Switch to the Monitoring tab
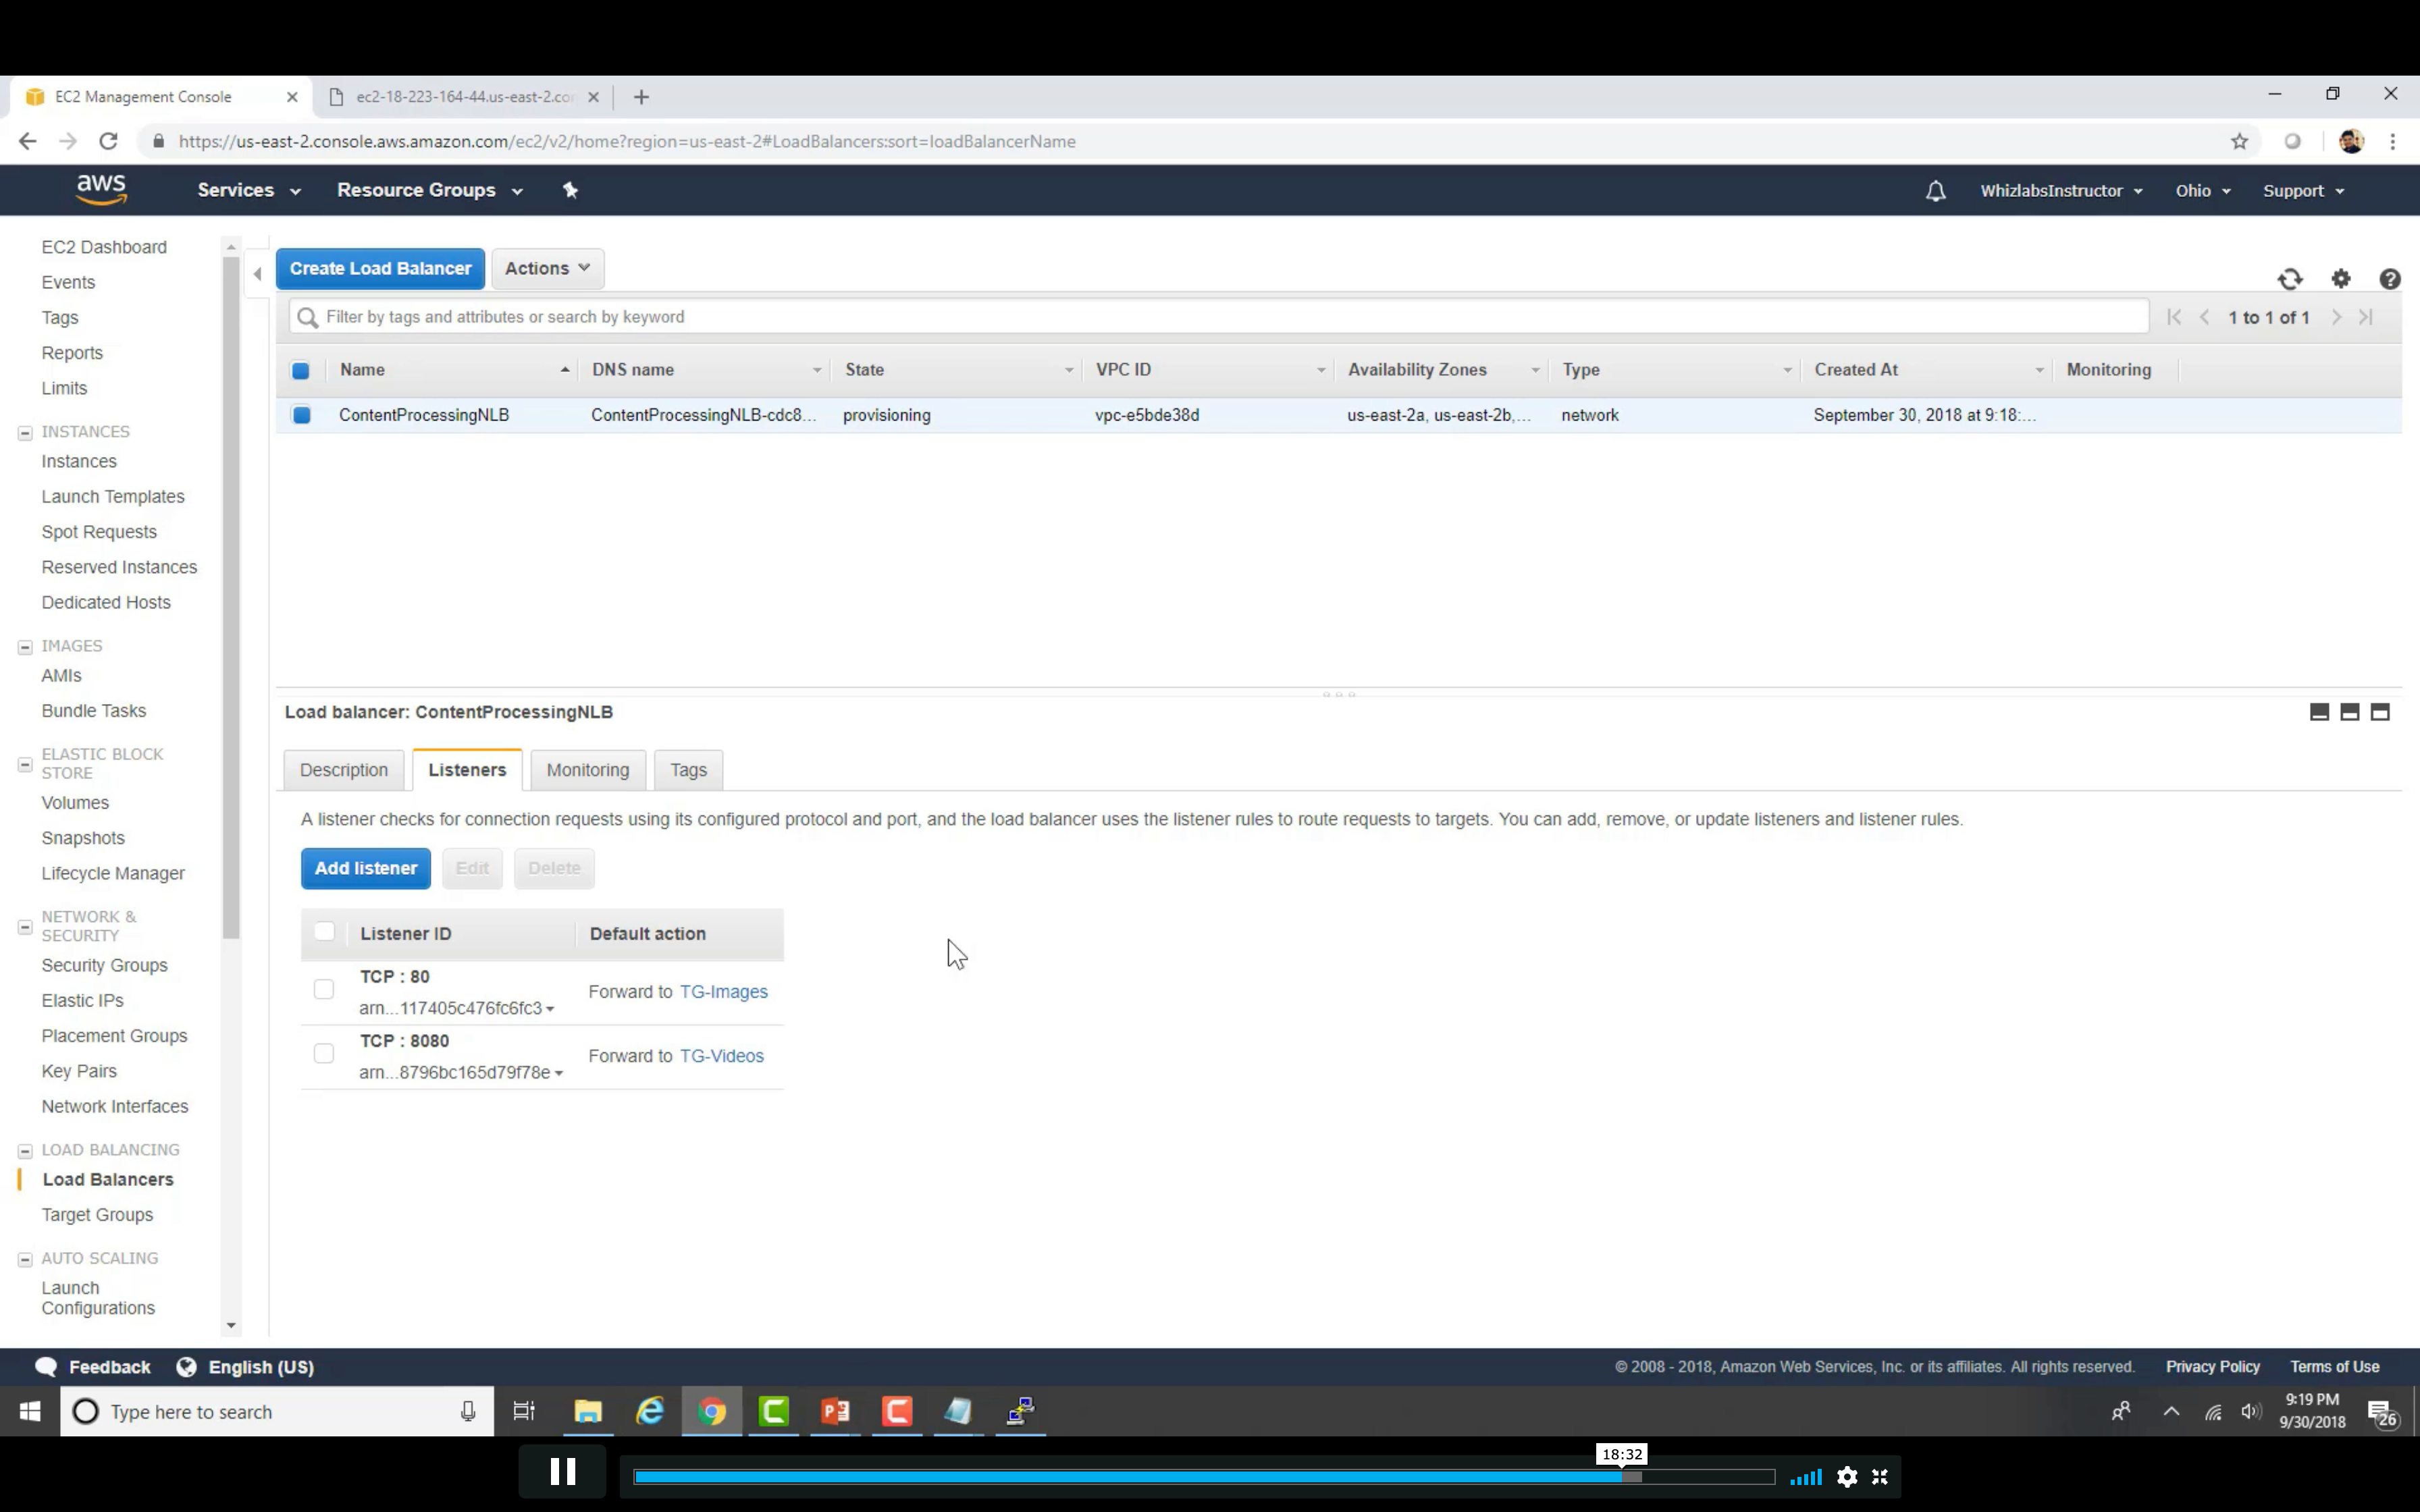The height and width of the screenshot is (1512, 2420). point(588,770)
